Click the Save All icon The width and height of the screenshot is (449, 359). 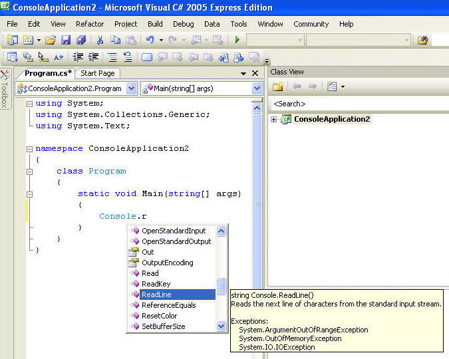coord(80,41)
